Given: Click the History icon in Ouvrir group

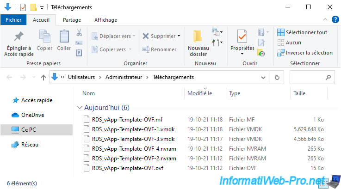Looking at the screenshot, I should click(261, 53).
